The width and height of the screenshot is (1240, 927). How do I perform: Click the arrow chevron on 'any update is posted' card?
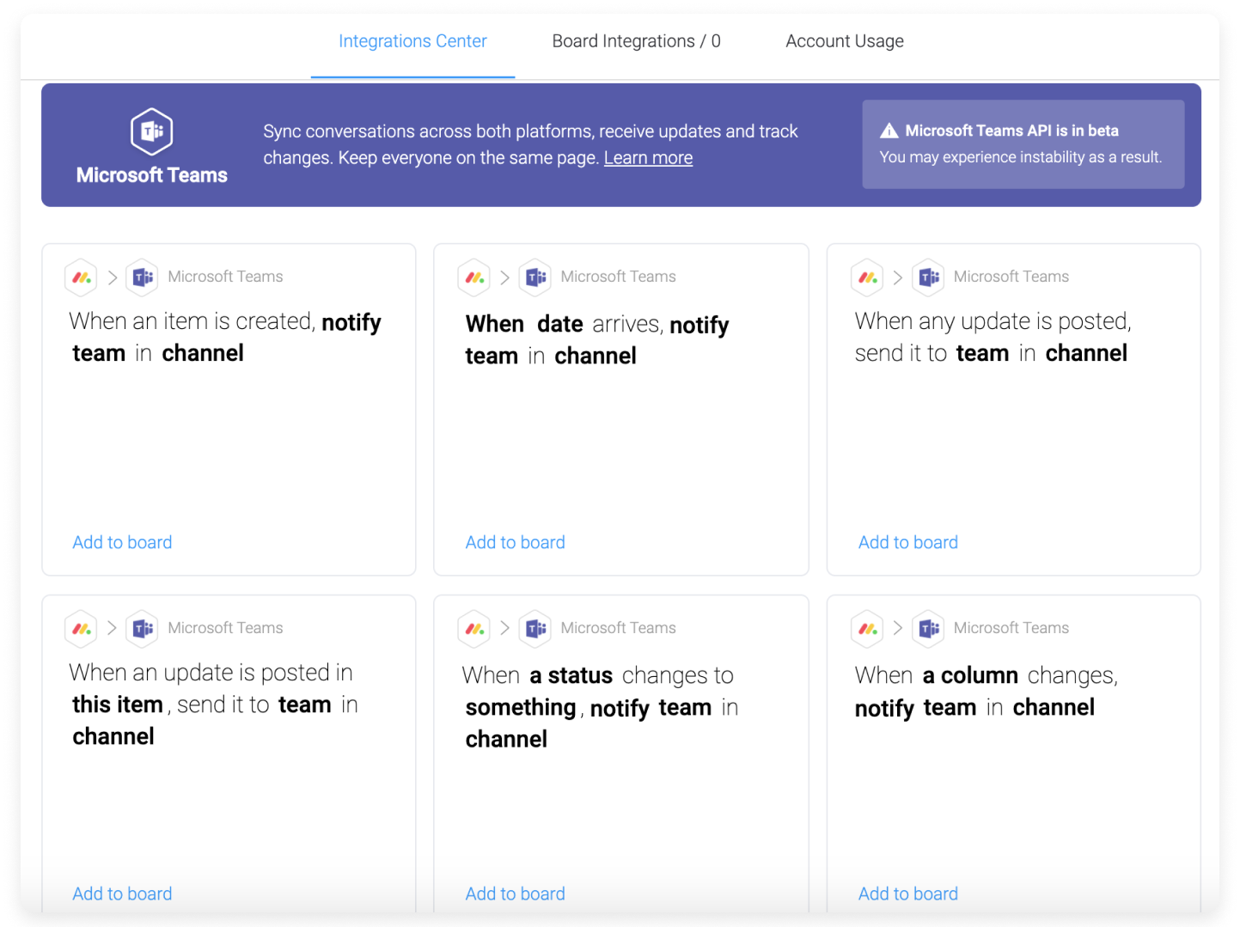pos(898,277)
